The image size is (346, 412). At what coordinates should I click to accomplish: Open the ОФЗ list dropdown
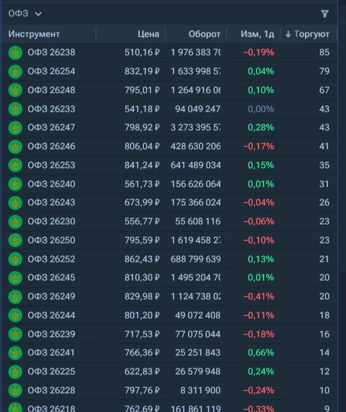click(x=25, y=13)
